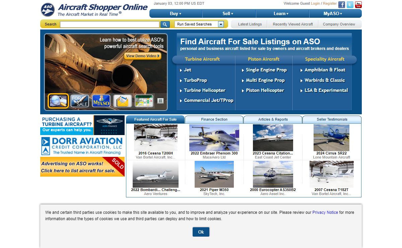Select the email envelope slide icon

pos(123,101)
